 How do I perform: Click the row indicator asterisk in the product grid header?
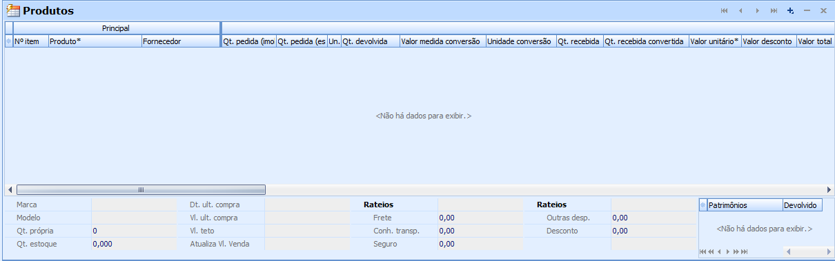[x=9, y=41]
